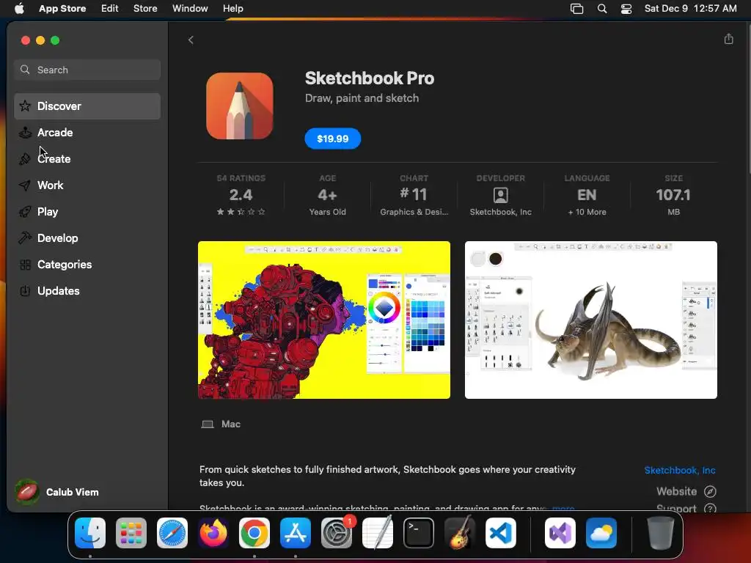The image size is (751, 563).
Task: Open the App Store menu
Action: point(62,9)
